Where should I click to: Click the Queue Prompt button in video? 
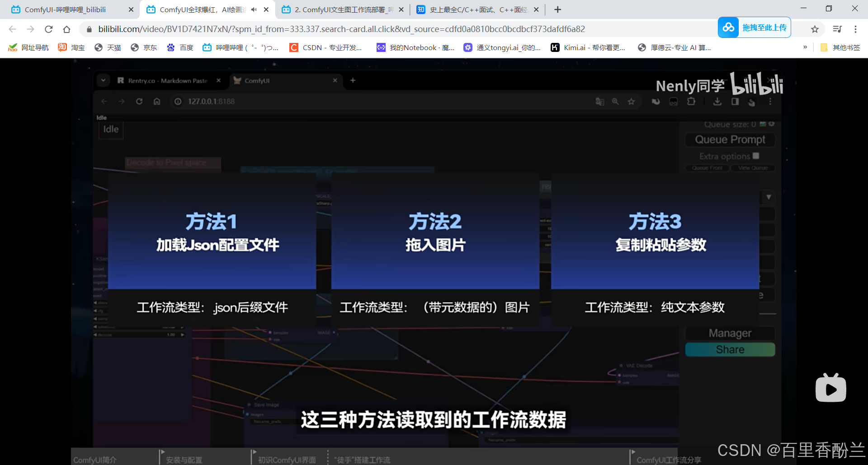point(730,139)
